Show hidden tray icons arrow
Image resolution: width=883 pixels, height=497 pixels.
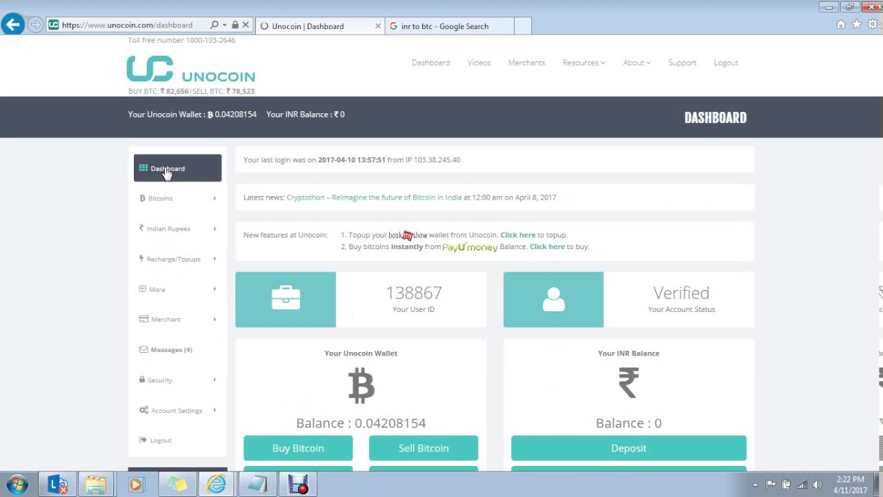click(x=755, y=485)
